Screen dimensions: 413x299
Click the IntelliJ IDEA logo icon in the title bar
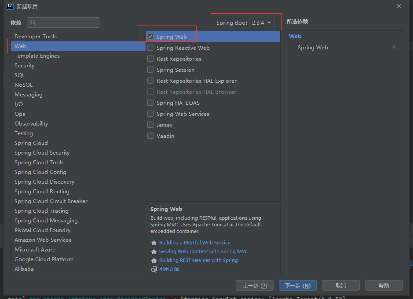click(10, 6)
